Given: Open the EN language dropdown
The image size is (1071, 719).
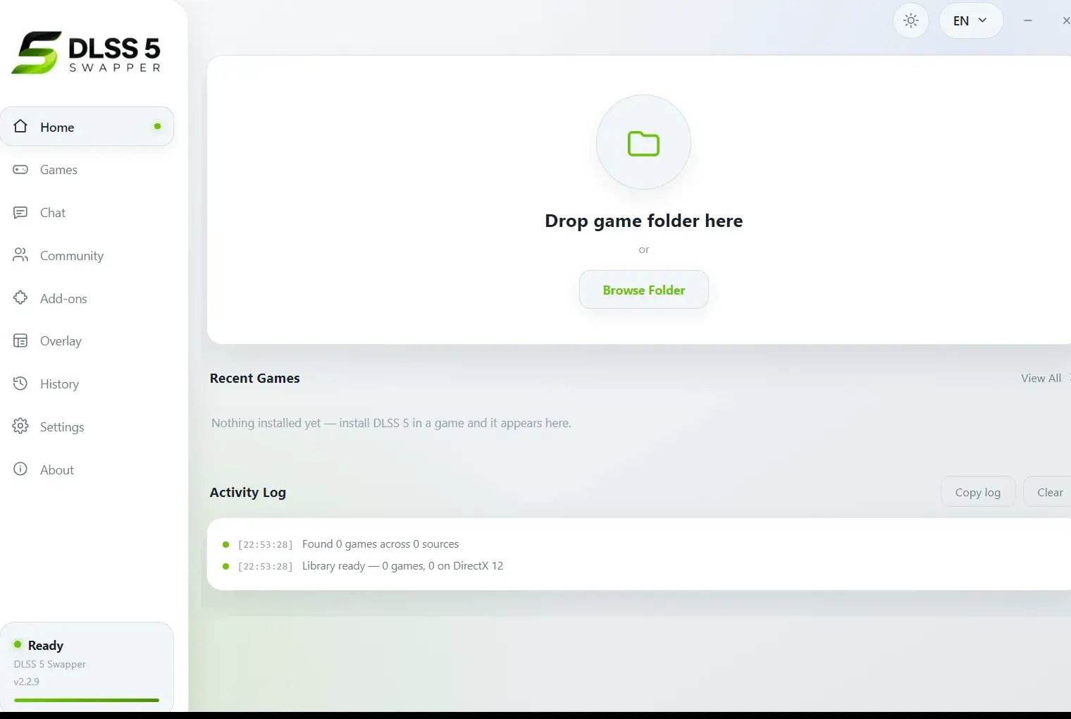Looking at the screenshot, I should (970, 20).
